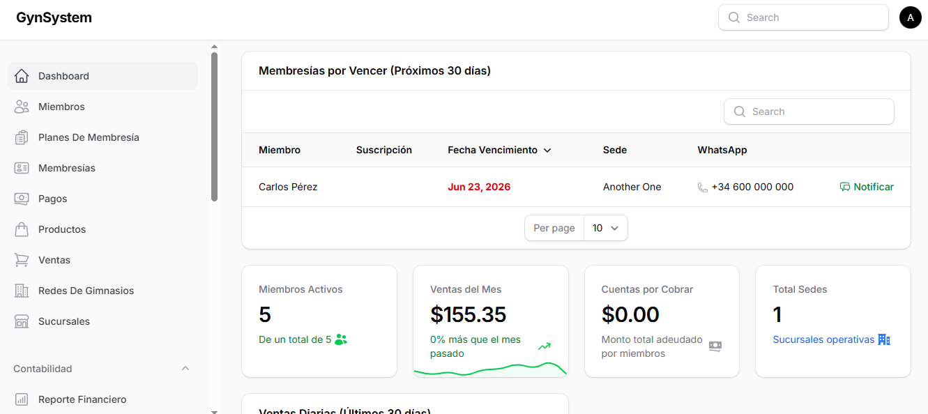
Task: Open Sucursales in the sidebar
Action: click(102, 321)
